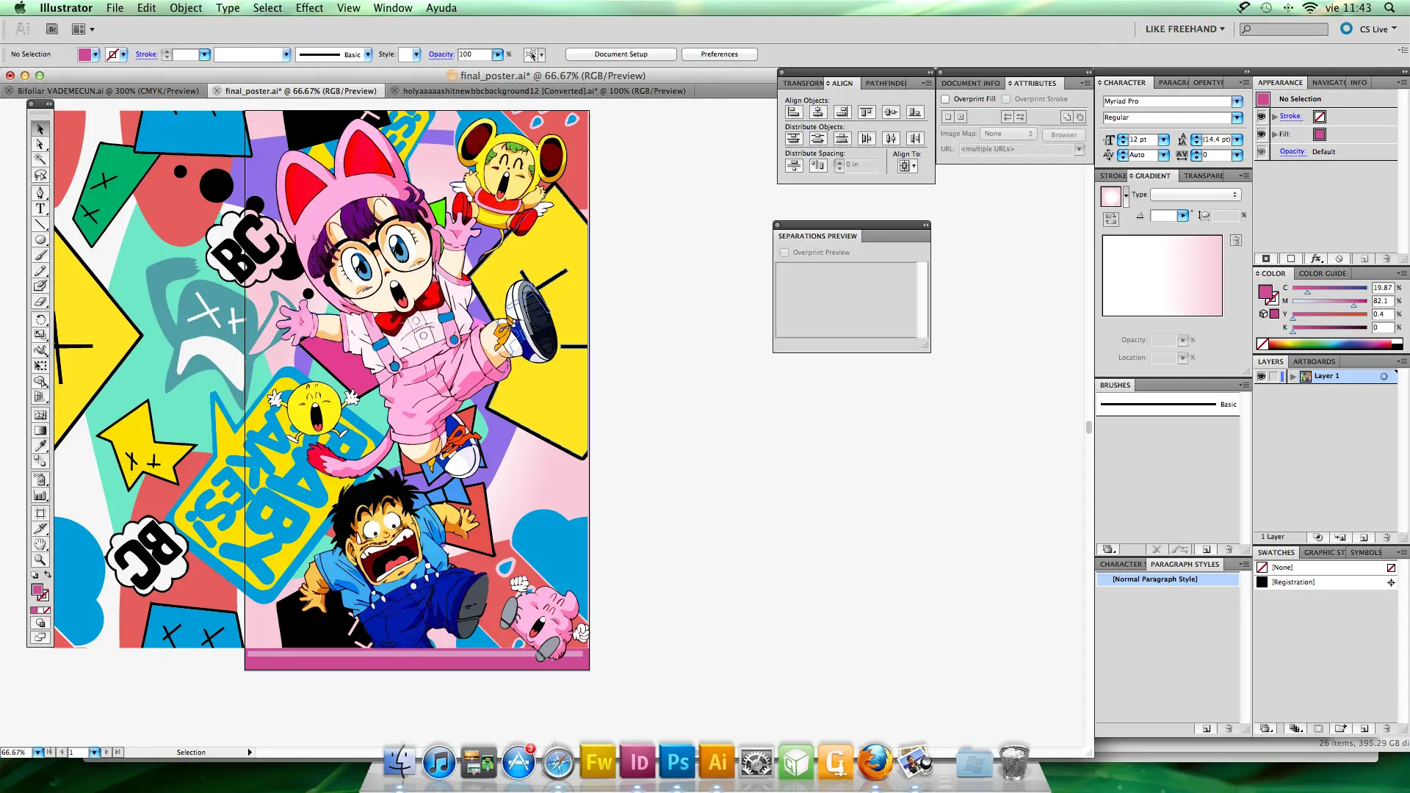The height and width of the screenshot is (793, 1410).
Task: Toggle Stroke visibility in Appearance panel
Action: 1262,117
